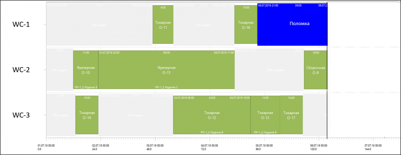Click the WC-2 work center label

(21, 70)
